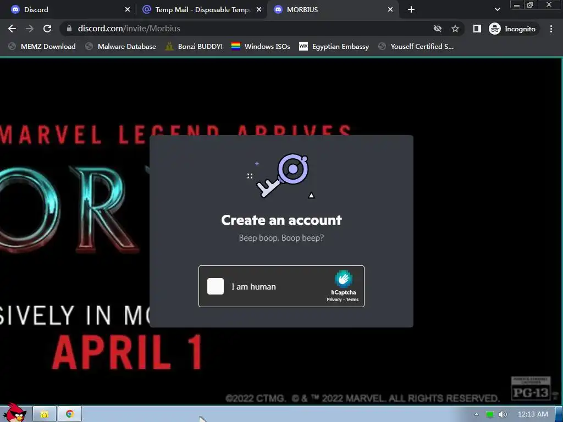Click the Chrome taskbar icon
The image size is (563, 422).
[x=70, y=414]
